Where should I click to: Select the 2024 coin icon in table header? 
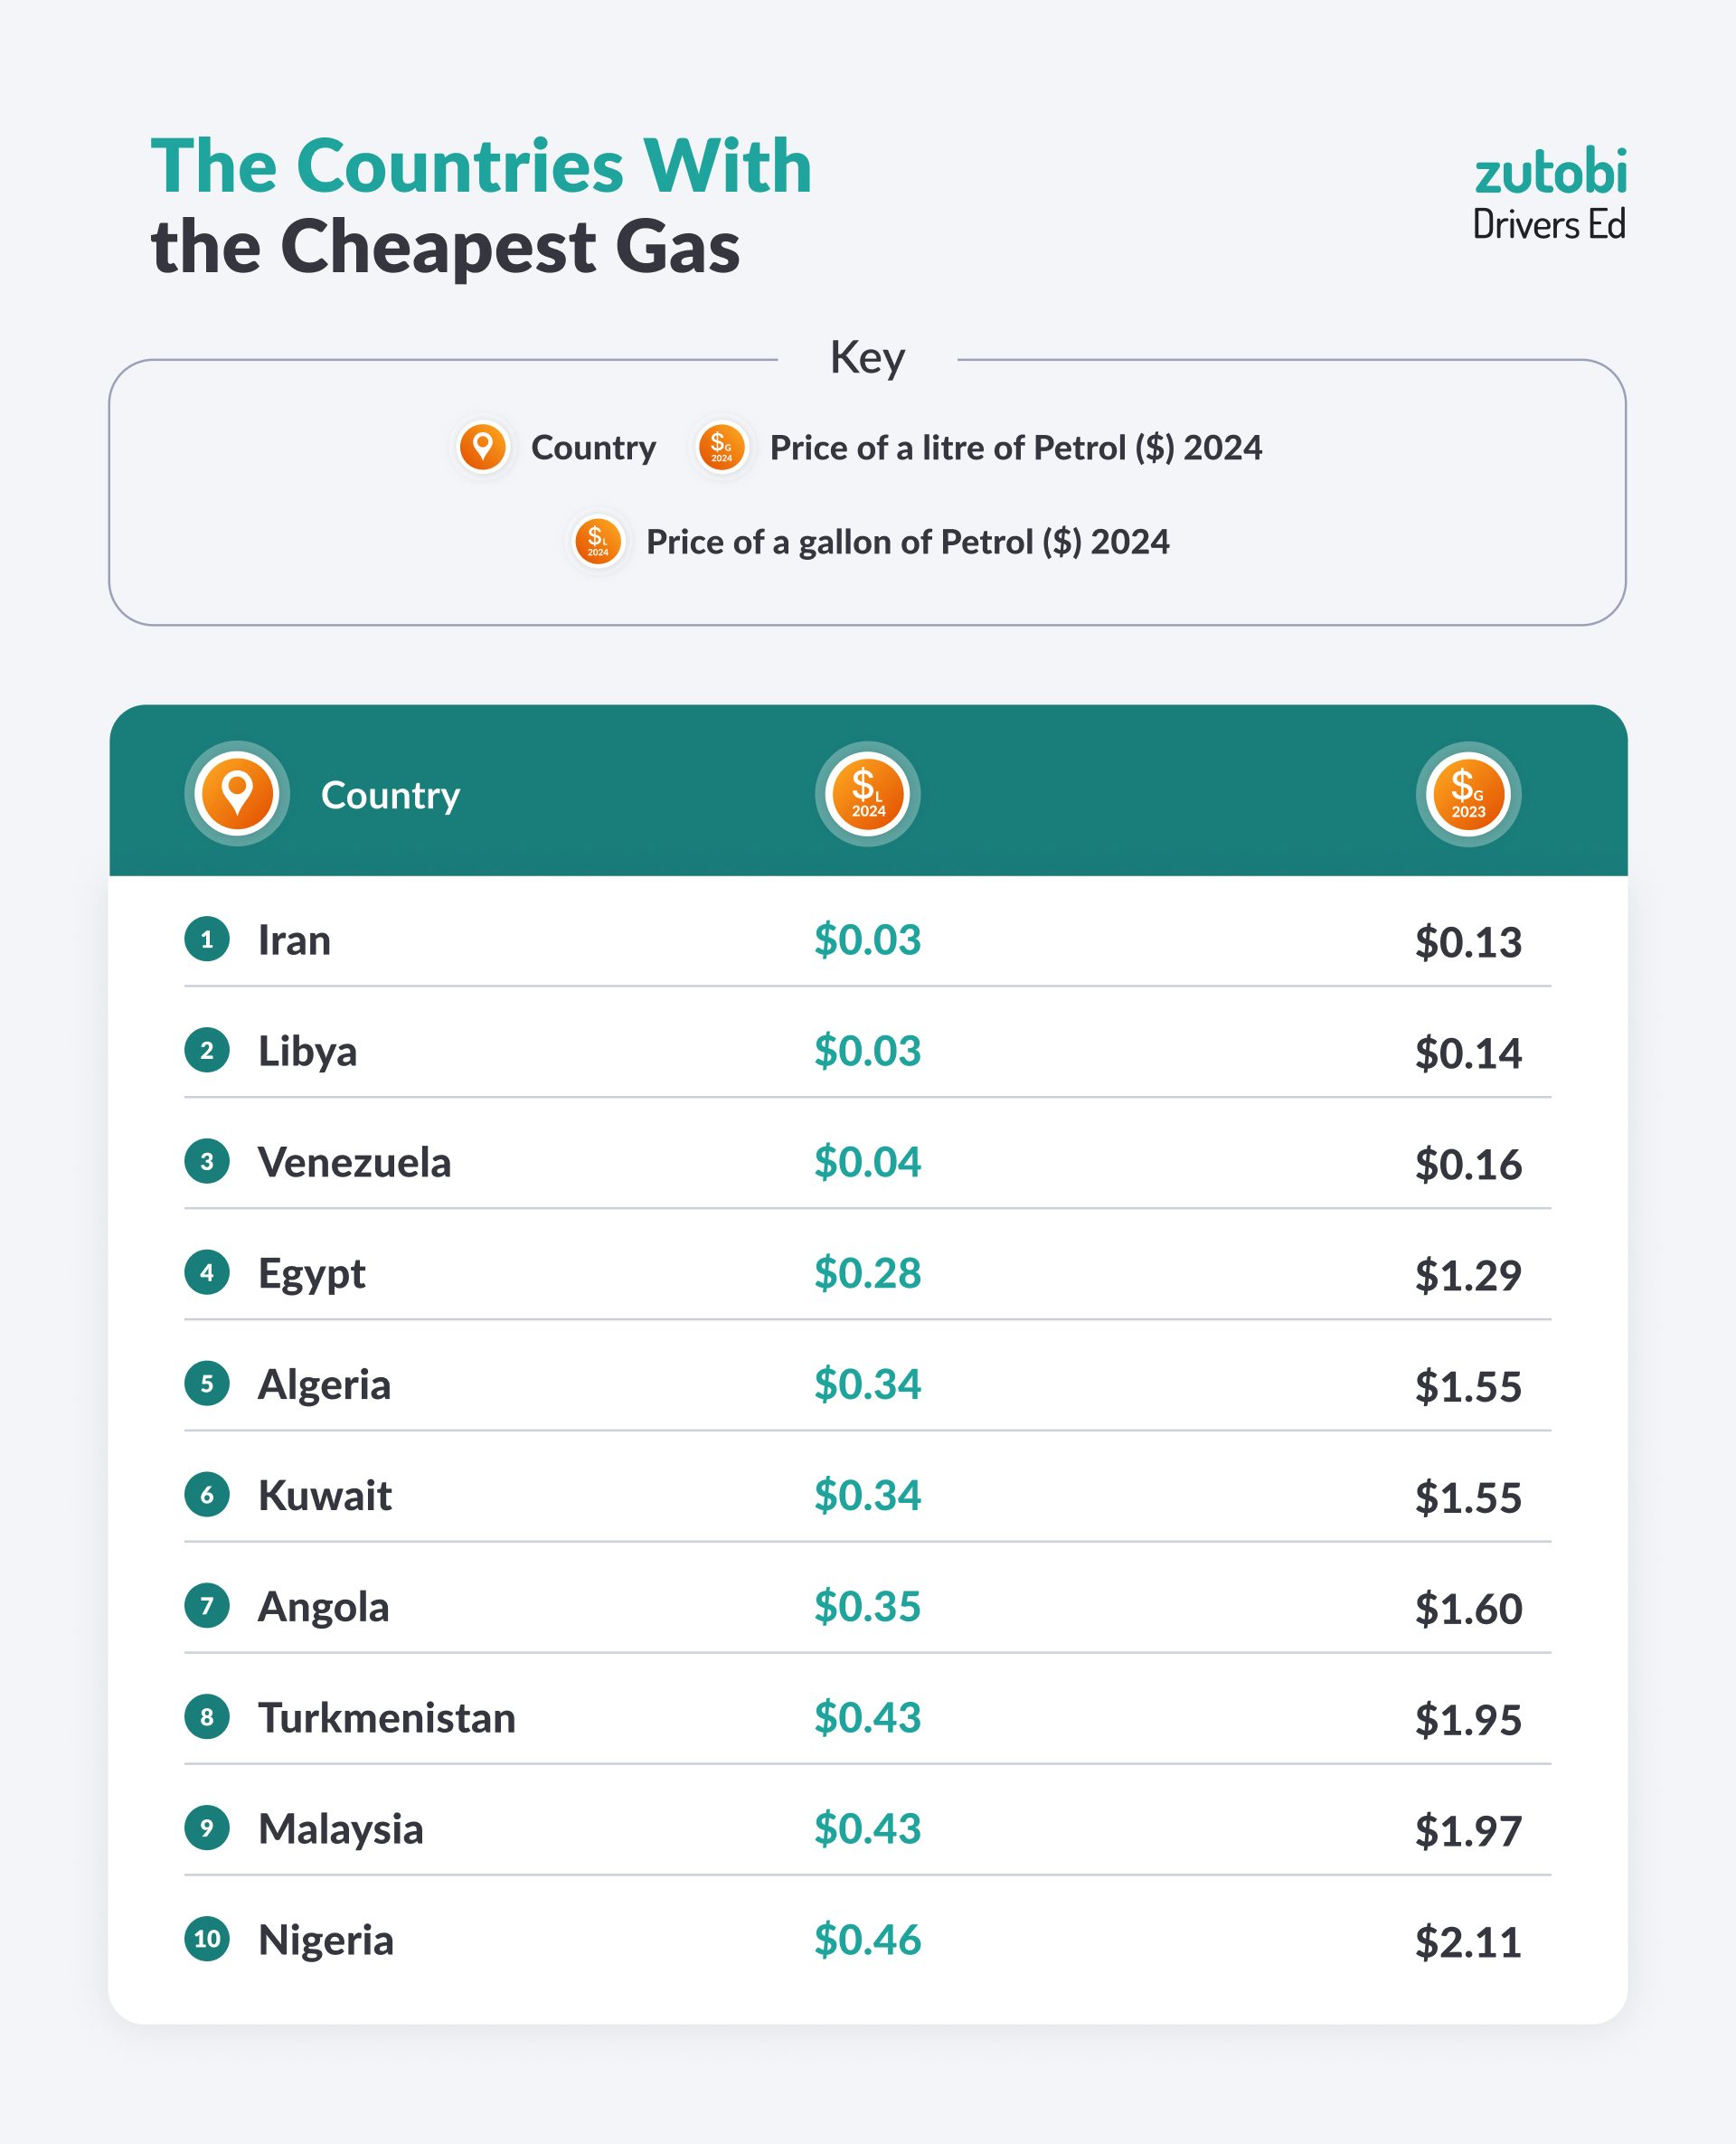(867, 794)
